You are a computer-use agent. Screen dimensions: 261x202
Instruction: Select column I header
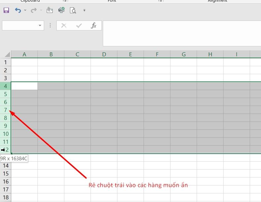pos(236,54)
